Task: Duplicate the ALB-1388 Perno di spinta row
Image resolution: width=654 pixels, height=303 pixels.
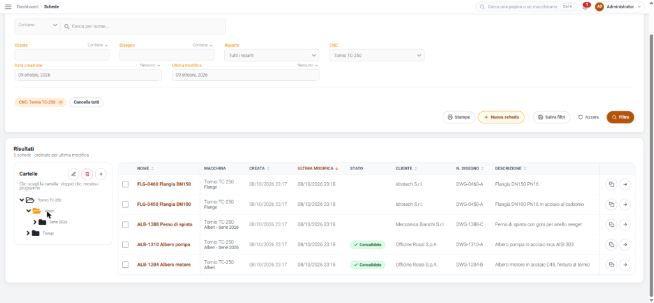Action: (x=611, y=224)
